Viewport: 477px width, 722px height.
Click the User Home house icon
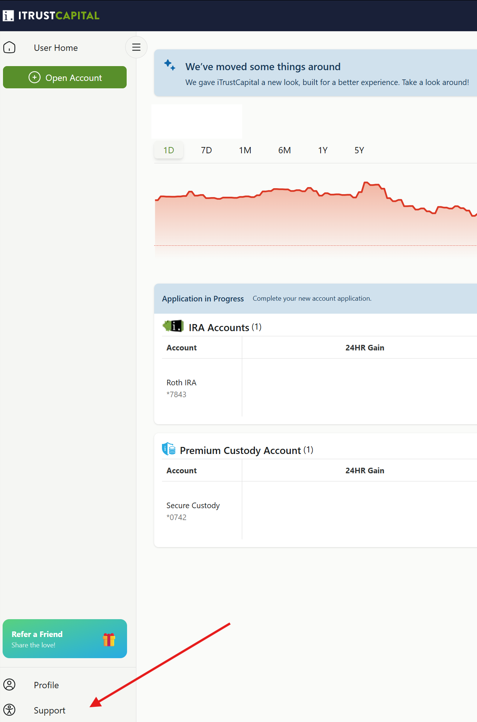pyautogui.click(x=9, y=48)
